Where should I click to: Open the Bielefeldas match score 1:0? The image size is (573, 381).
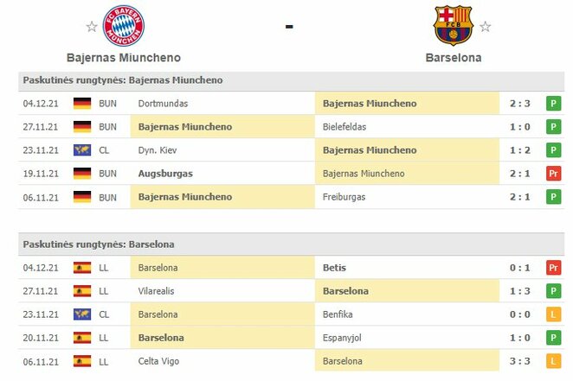coord(519,127)
